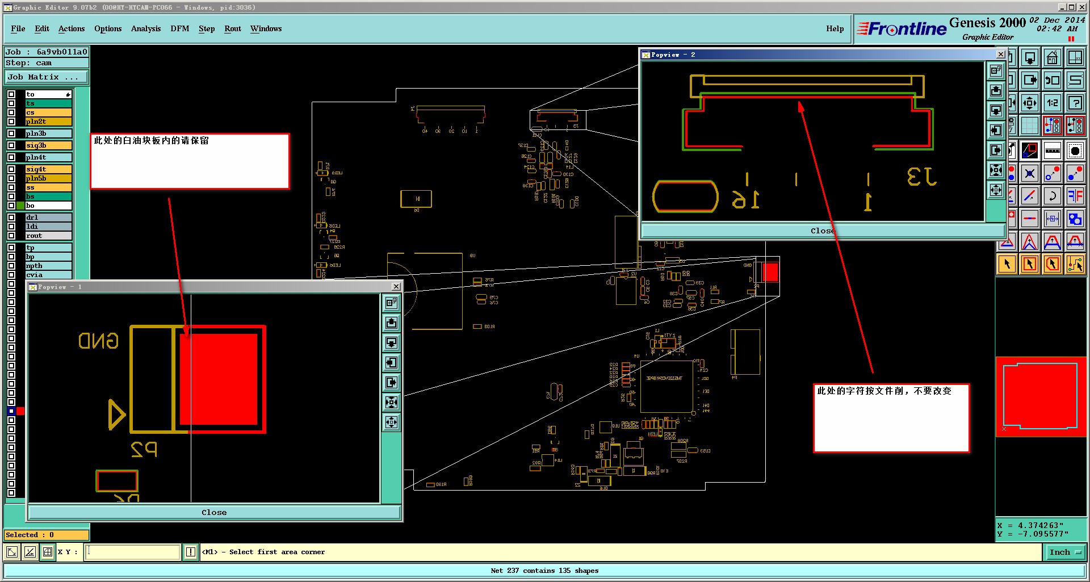Toggle checkbox for layer sig3b
The image size is (1090, 582).
(11, 145)
